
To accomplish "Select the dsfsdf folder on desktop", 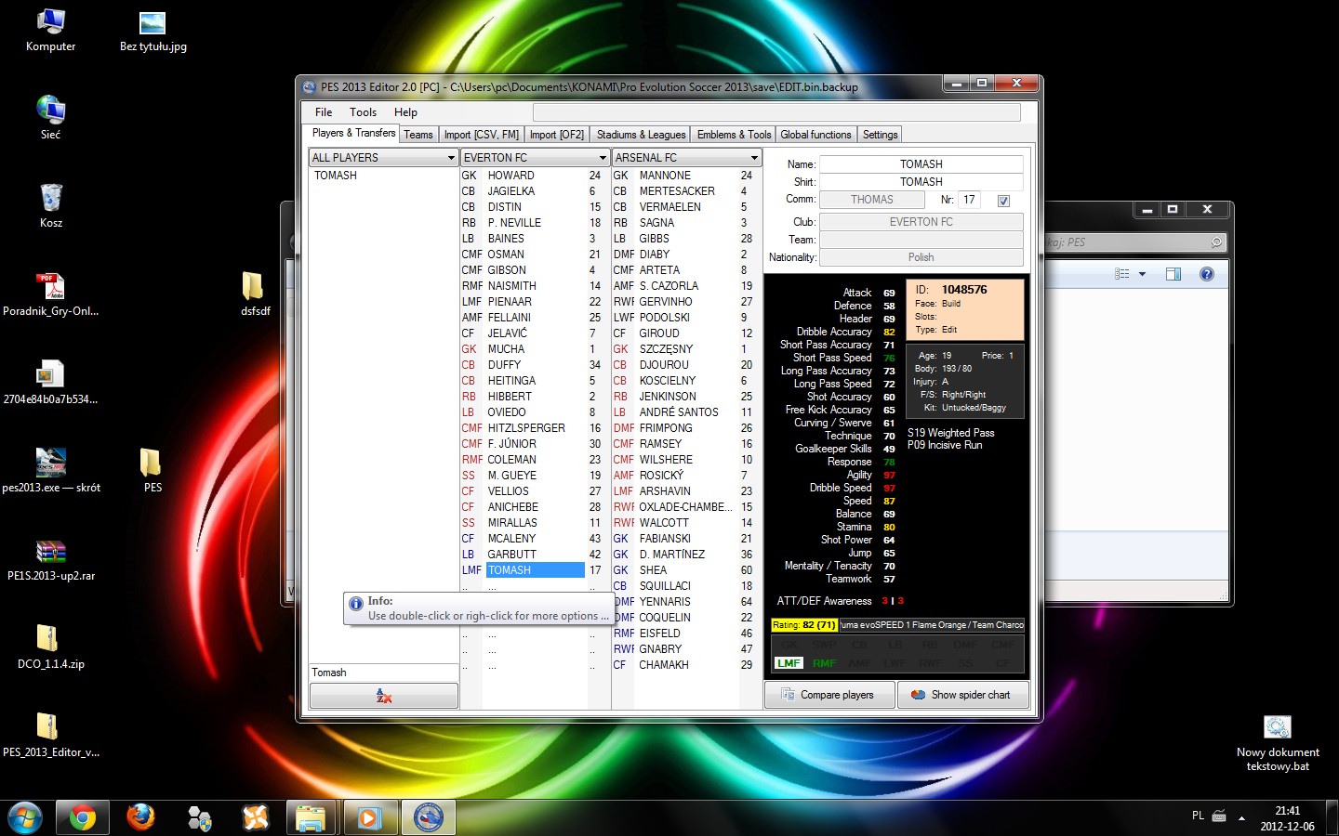I will (254, 294).
